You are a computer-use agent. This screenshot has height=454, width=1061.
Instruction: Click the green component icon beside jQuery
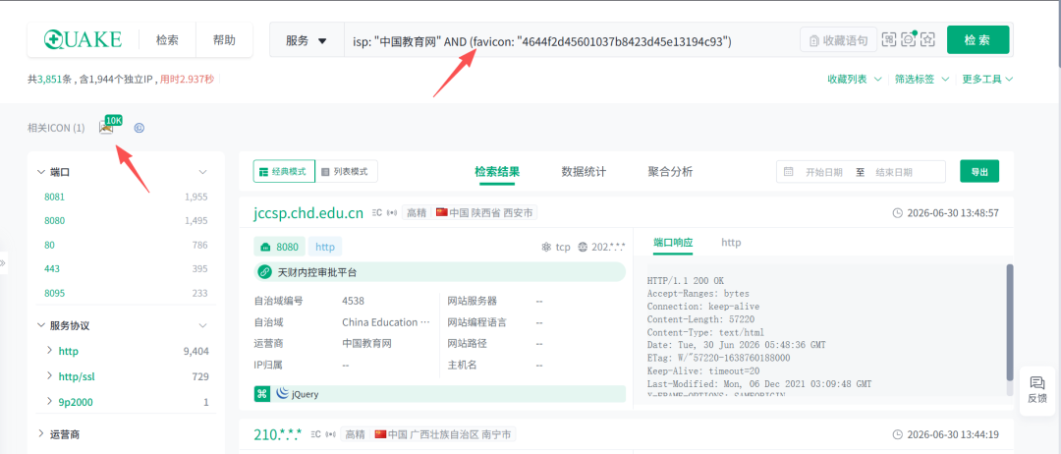[262, 394]
